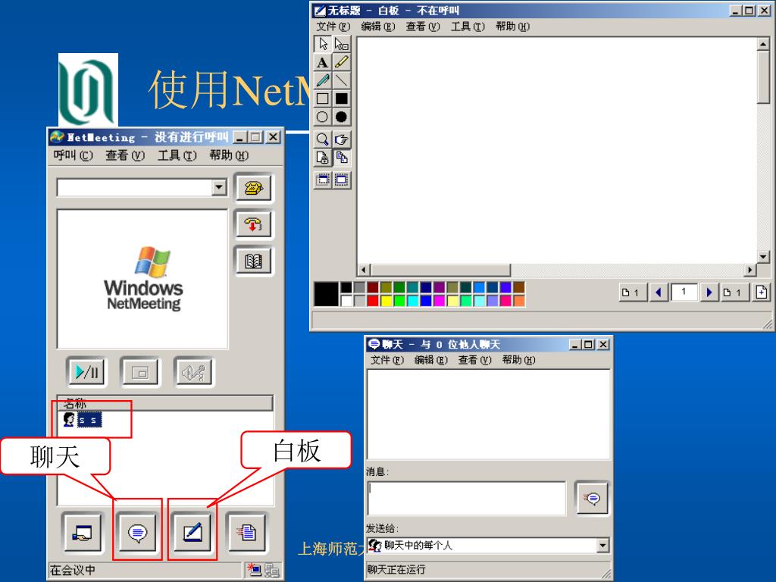Screen dimensions: 776x582
Task: Pick the magenta swatch in Whiteboard palette
Action: [439, 300]
